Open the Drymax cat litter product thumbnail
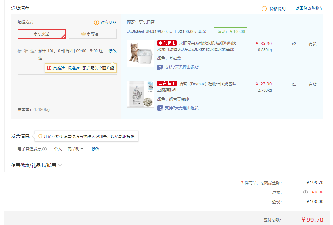Viewport: 333px width, 225px height. coord(141,94)
